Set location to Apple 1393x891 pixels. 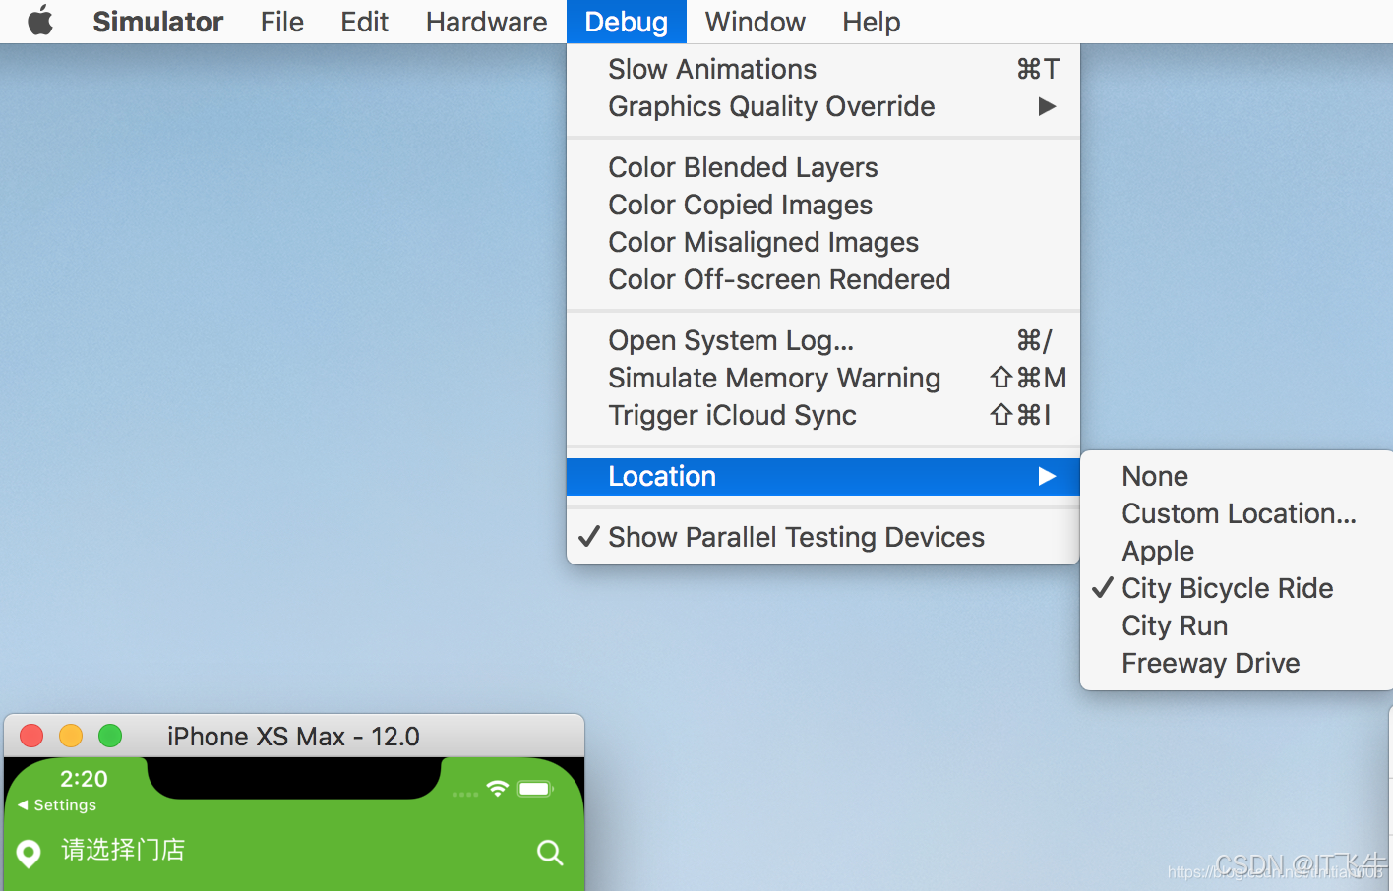point(1237,551)
